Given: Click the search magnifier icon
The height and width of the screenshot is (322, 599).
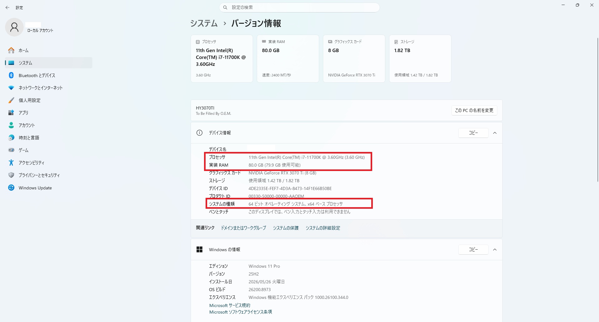Looking at the screenshot, I should point(225,7).
